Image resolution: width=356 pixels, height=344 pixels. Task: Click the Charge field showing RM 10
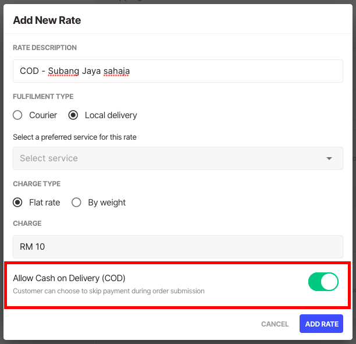pos(177,247)
